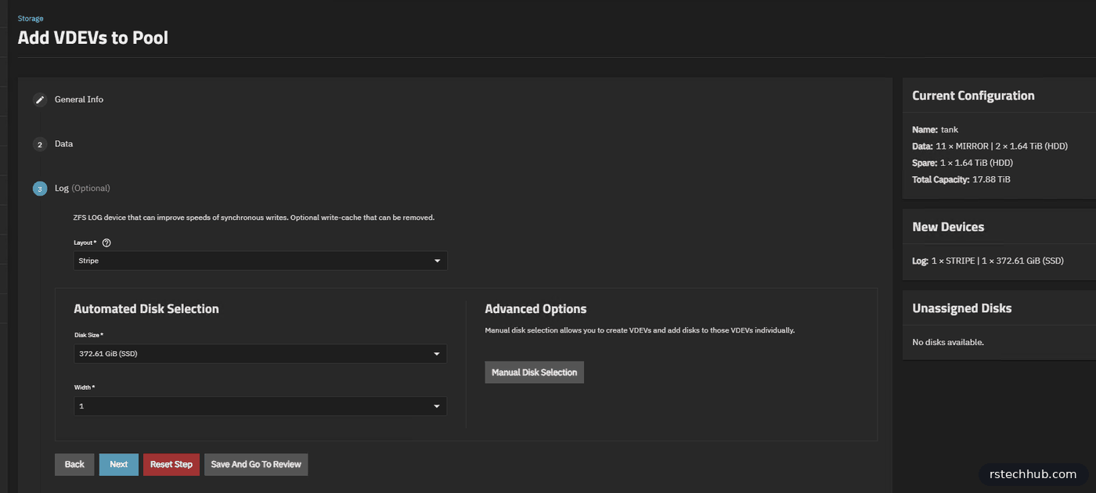Click the ZFS LOG device description text
The image size is (1096, 493).
click(254, 217)
